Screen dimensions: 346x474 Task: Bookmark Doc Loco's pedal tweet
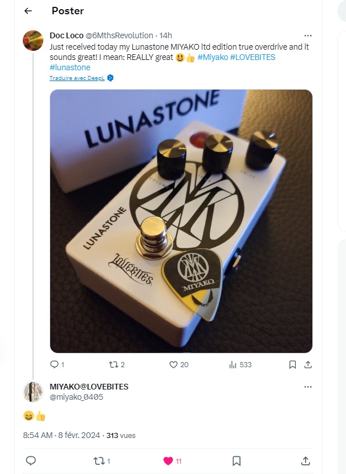coord(292,364)
